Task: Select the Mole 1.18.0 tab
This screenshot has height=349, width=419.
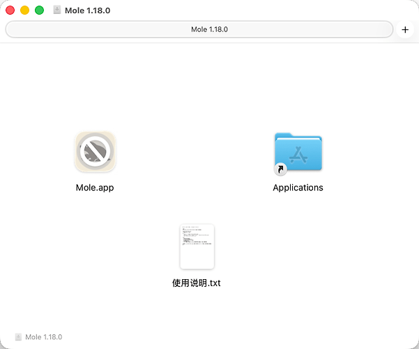Action: (x=199, y=29)
